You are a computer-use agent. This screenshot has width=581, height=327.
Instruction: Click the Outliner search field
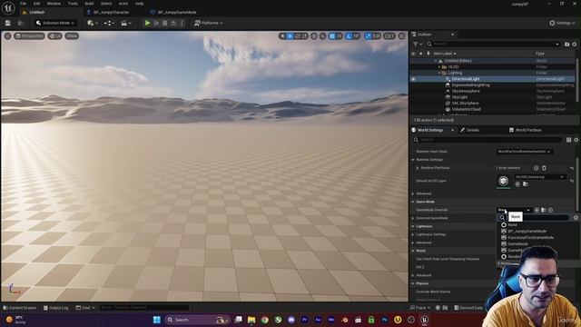[493, 45]
